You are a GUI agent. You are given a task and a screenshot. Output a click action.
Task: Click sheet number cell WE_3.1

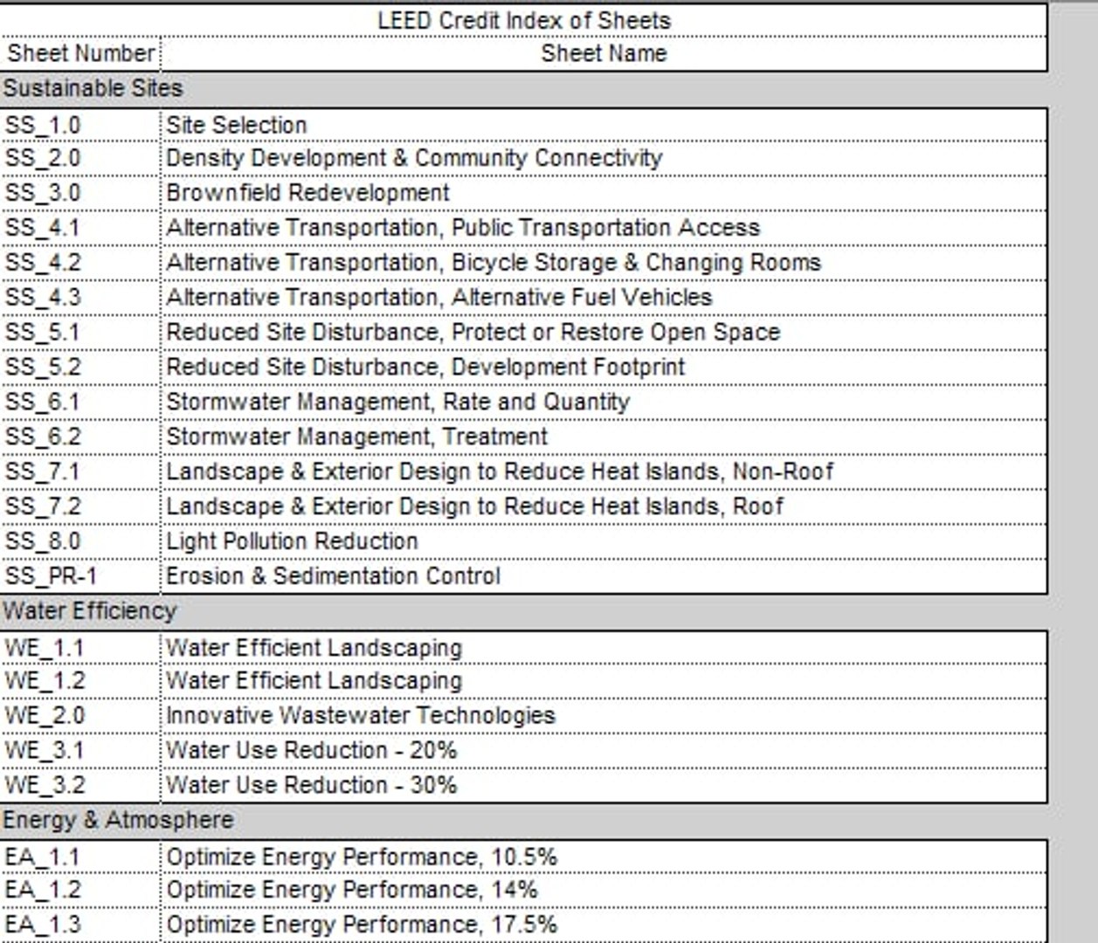pos(81,751)
